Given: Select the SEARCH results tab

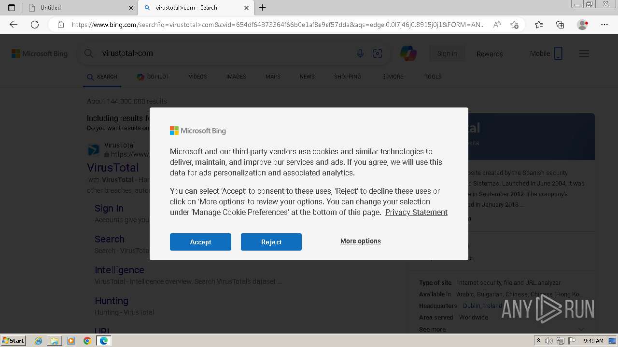Looking at the screenshot, I should (x=102, y=77).
